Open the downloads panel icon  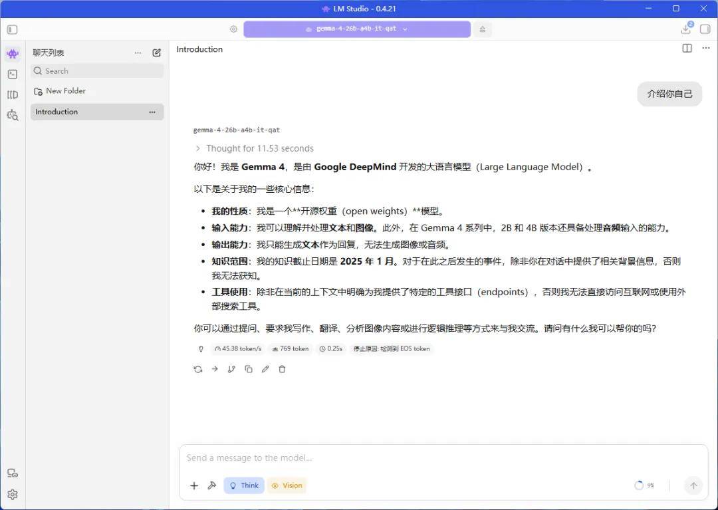[686, 29]
